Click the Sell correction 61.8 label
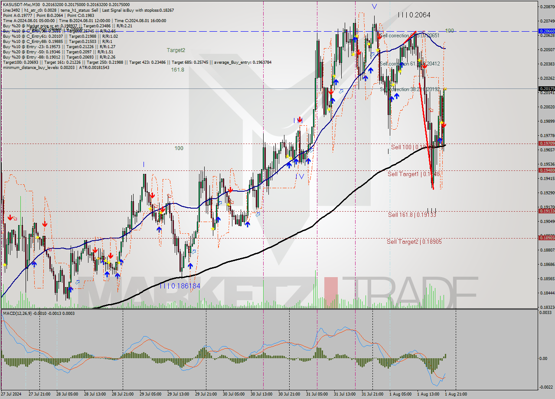The height and width of the screenshot is (399, 555). (x=410, y=64)
